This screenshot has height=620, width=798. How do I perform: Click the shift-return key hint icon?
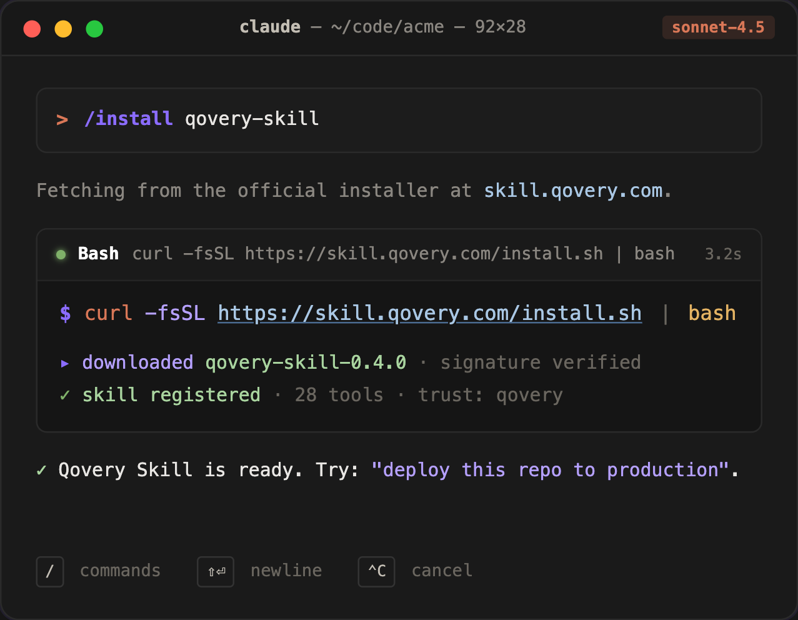pyautogui.click(x=216, y=571)
